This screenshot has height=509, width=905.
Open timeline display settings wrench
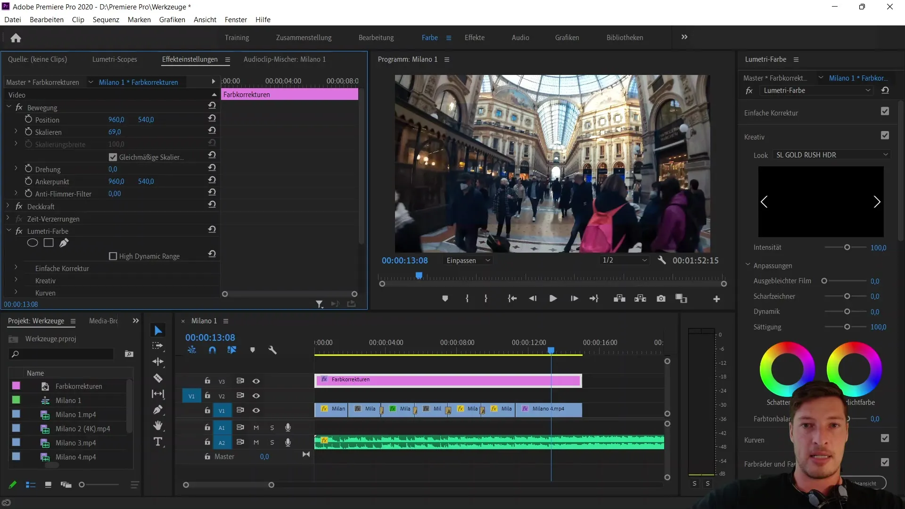(x=272, y=350)
